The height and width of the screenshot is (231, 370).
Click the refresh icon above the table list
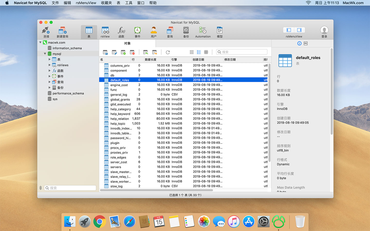coord(168,52)
